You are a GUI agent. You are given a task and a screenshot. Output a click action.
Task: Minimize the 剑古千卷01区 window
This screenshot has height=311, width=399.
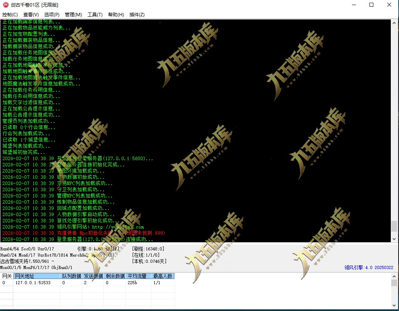click(354, 5)
